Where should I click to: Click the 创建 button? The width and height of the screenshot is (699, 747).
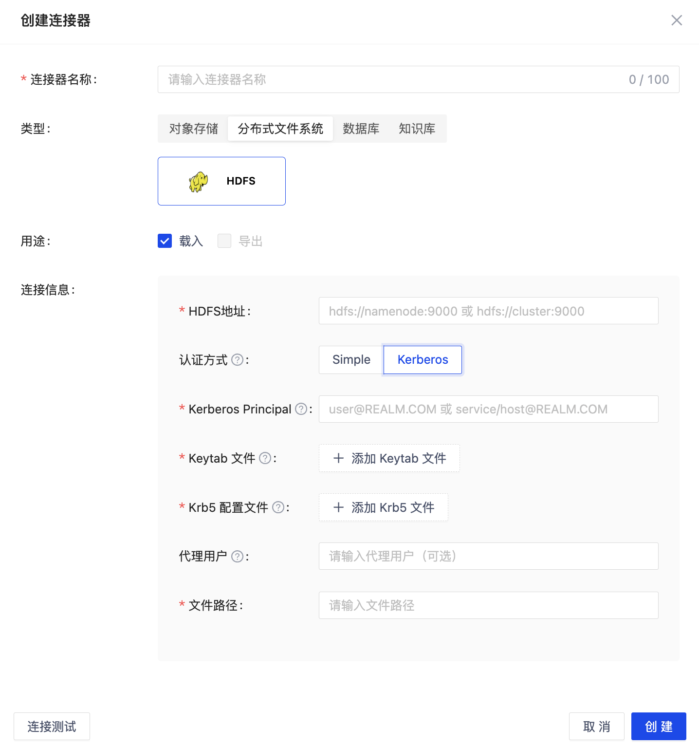[659, 726]
